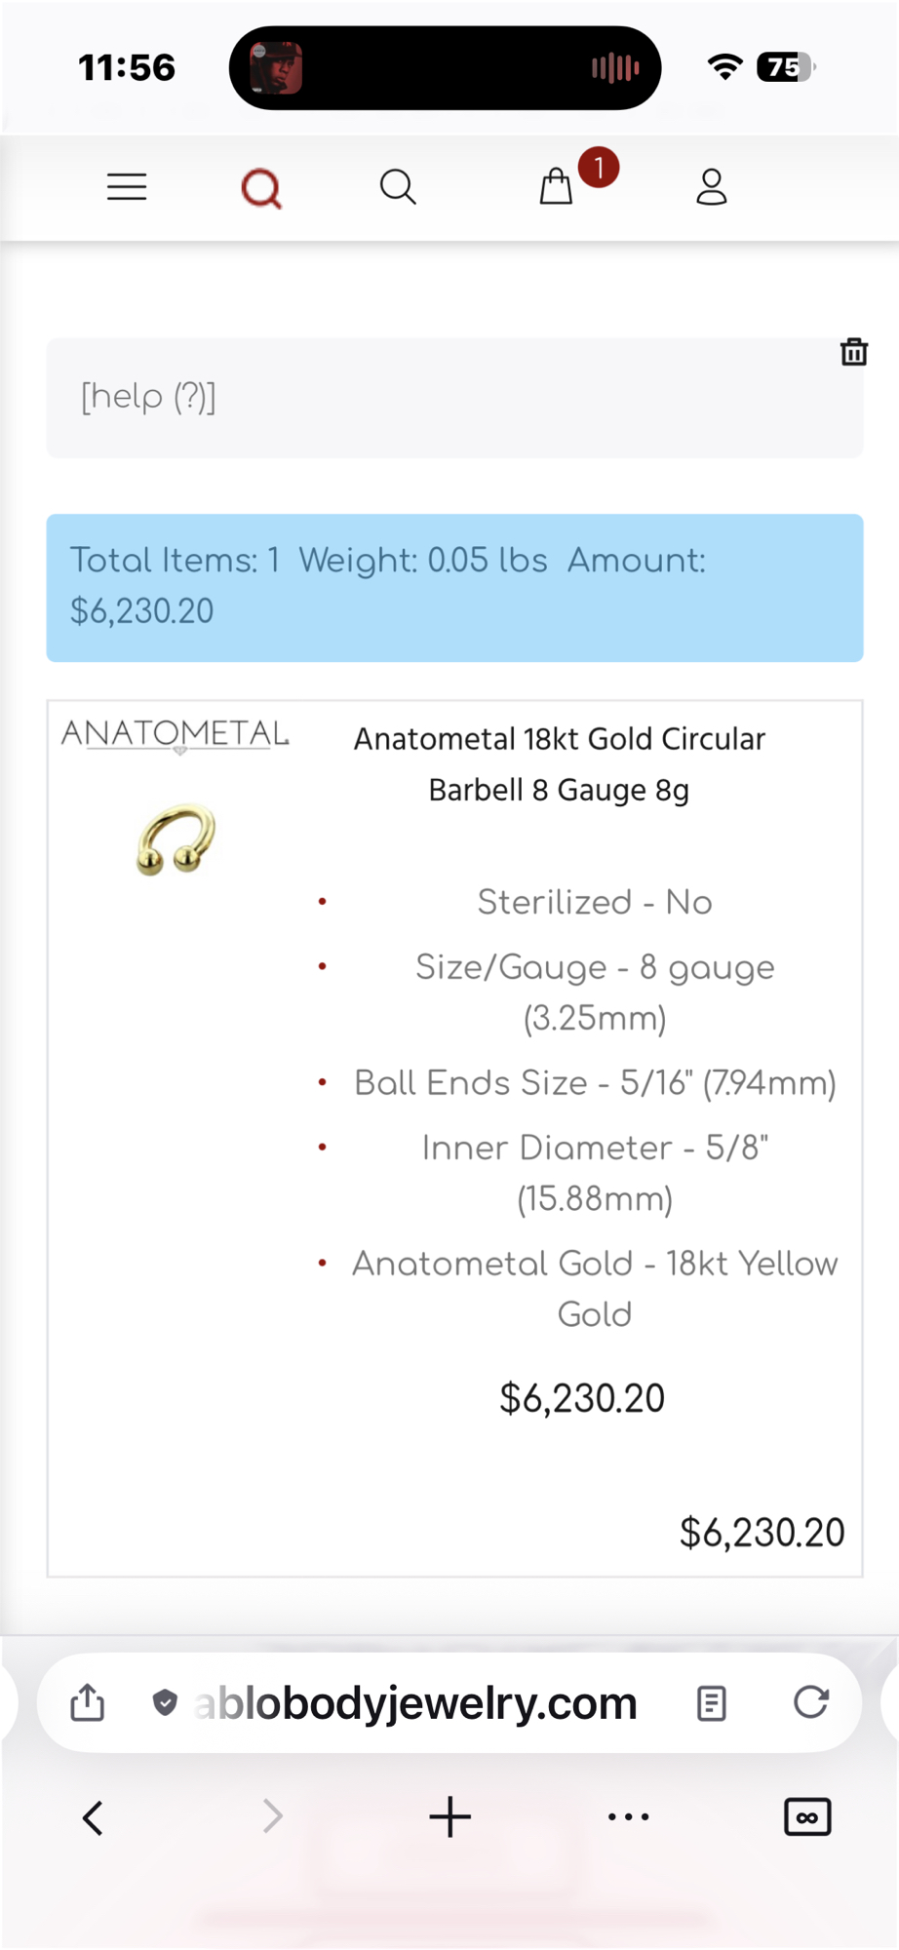Open the site search magnifier
The width and height of the screenshot is (899, 1950).
tap(398, 186)
